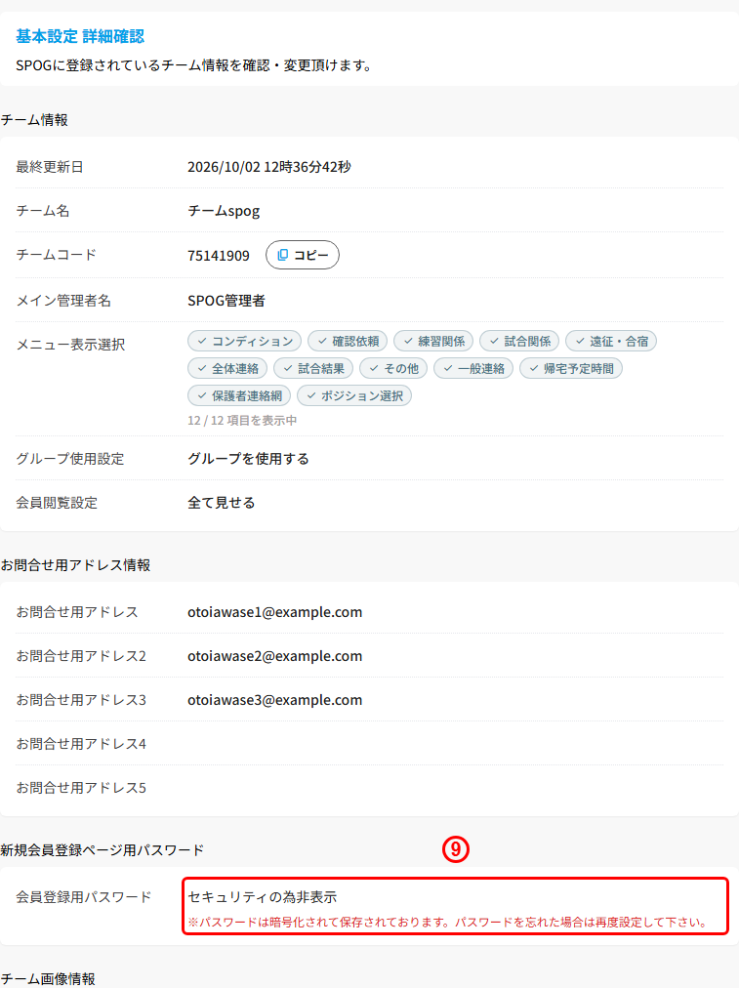The width and height of the screenshot is (739, 988).
Task: Click the 全て見せる value
Action: pyautogui.click(x=222, y=503)
